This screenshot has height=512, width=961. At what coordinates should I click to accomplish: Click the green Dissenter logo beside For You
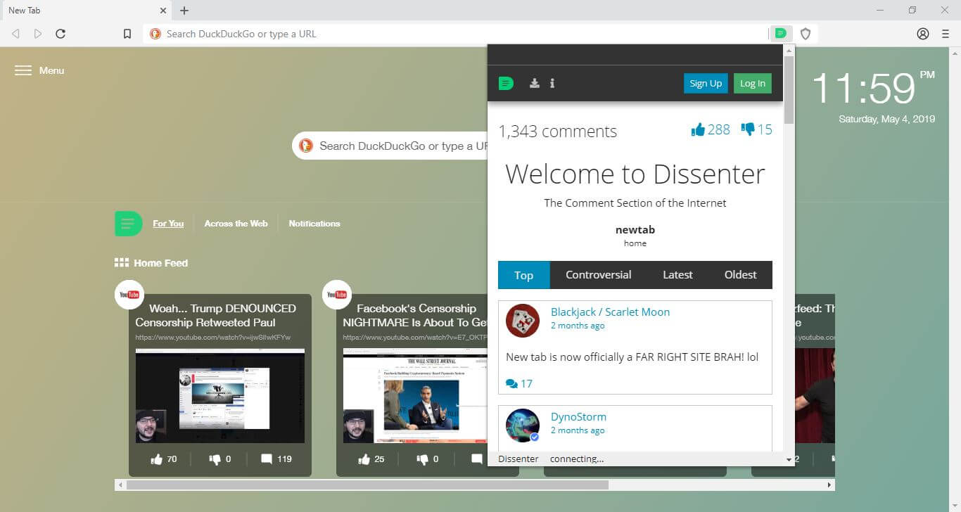click(x=129, y=224)
